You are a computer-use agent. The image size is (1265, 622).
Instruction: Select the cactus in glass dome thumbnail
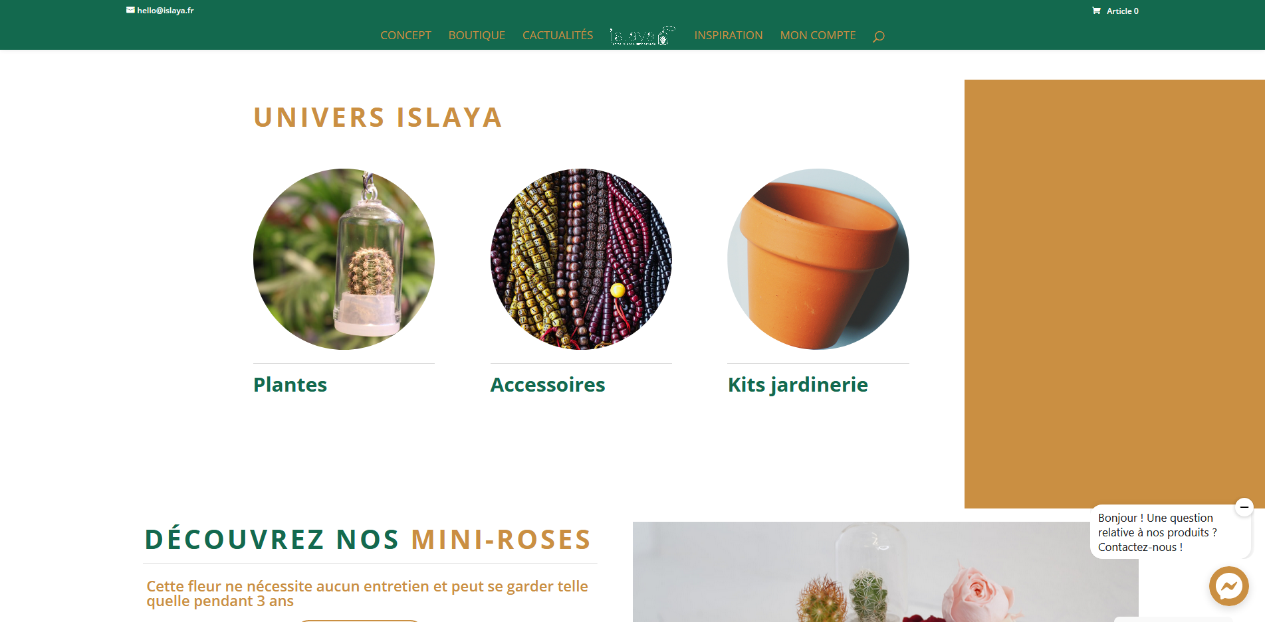344,259
